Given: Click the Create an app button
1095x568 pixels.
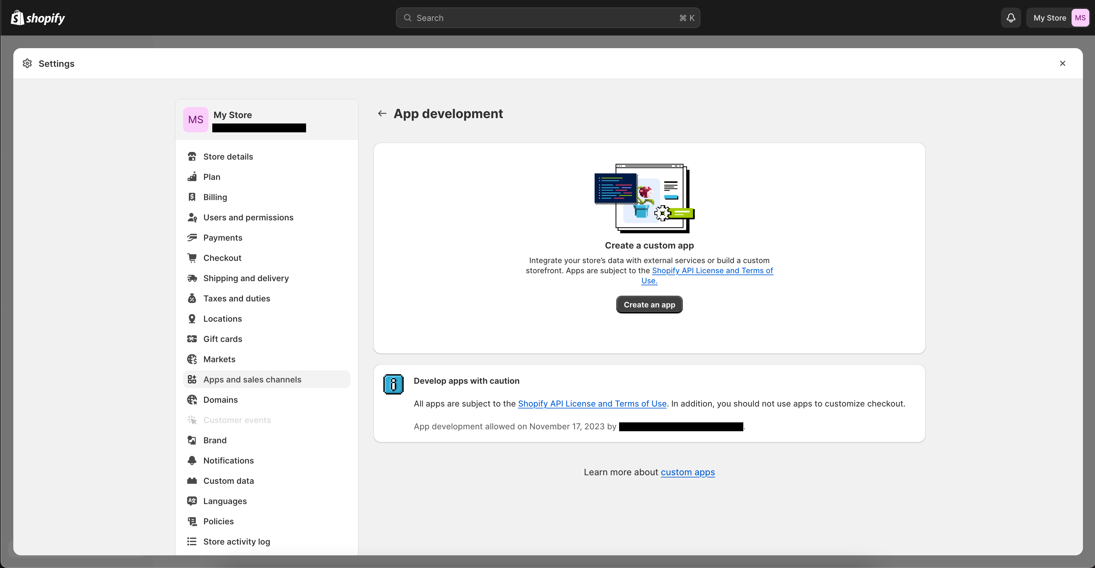Looking at the screenshot, I should coord(649,304).
